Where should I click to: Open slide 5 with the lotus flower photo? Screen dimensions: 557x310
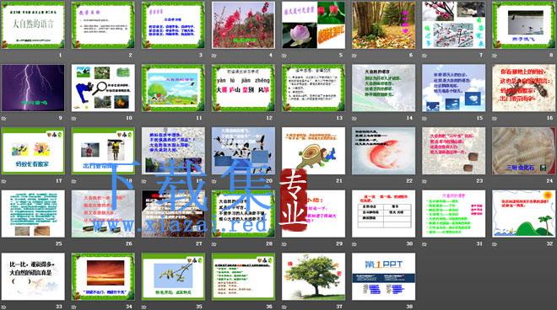tap(313, 24)
